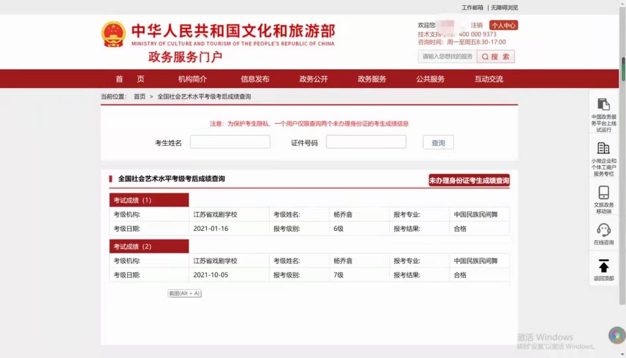Screen dimensions: 626x358
Task: Focus the 考生姓名 input field
Action: click(230, 142)
